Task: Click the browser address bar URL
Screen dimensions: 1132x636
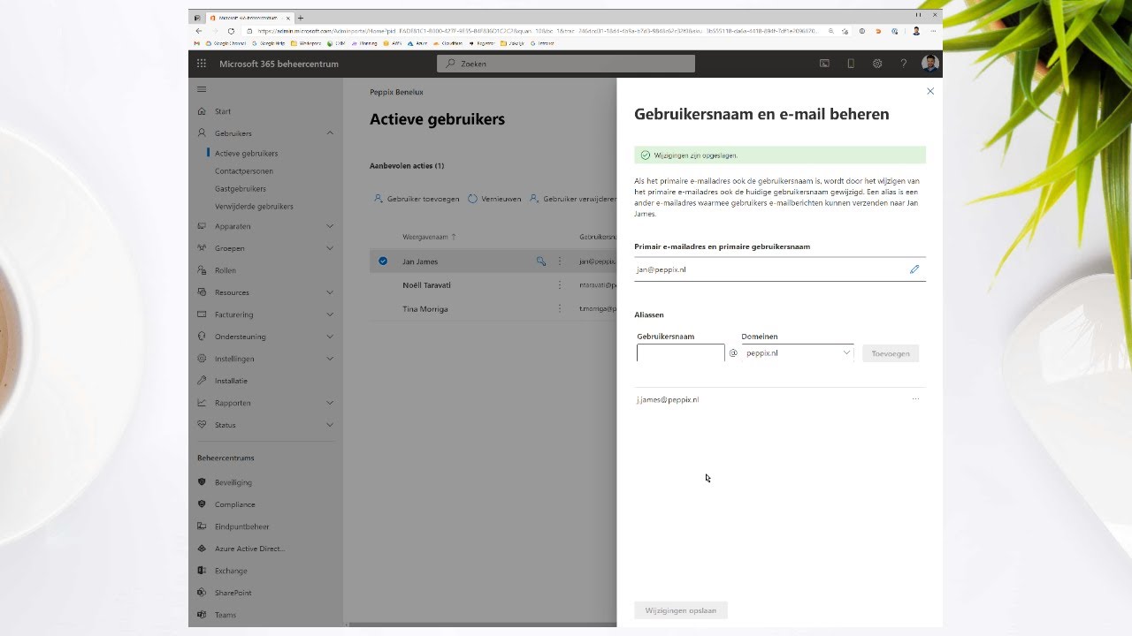Action: tap(534, 31)
